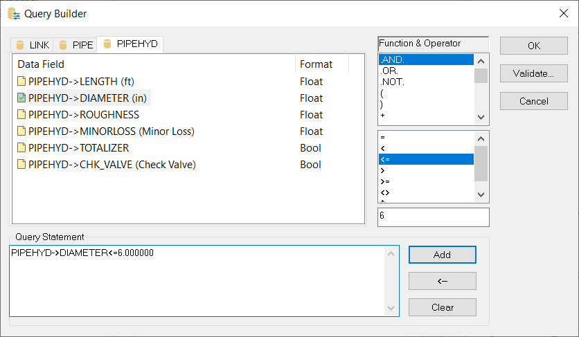Click the Add button

pyautogui.click(x=442, y=255)
